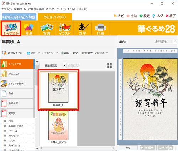The height and width of the screenshot is (151, 178).
Task: Expand バックアップ dropdown arrow
Action: pos(57,53)
